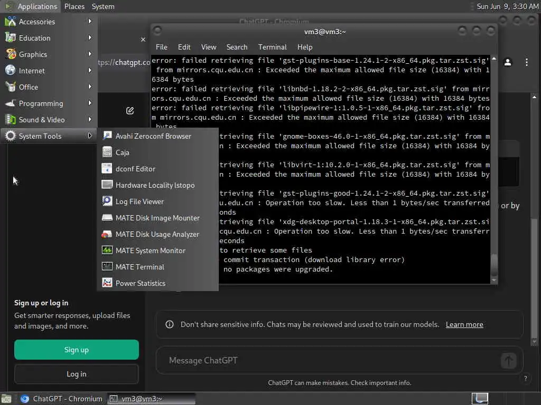Click the chatgpt.com address bar in Chromium

pyautogui.click(x=124, y=63)
